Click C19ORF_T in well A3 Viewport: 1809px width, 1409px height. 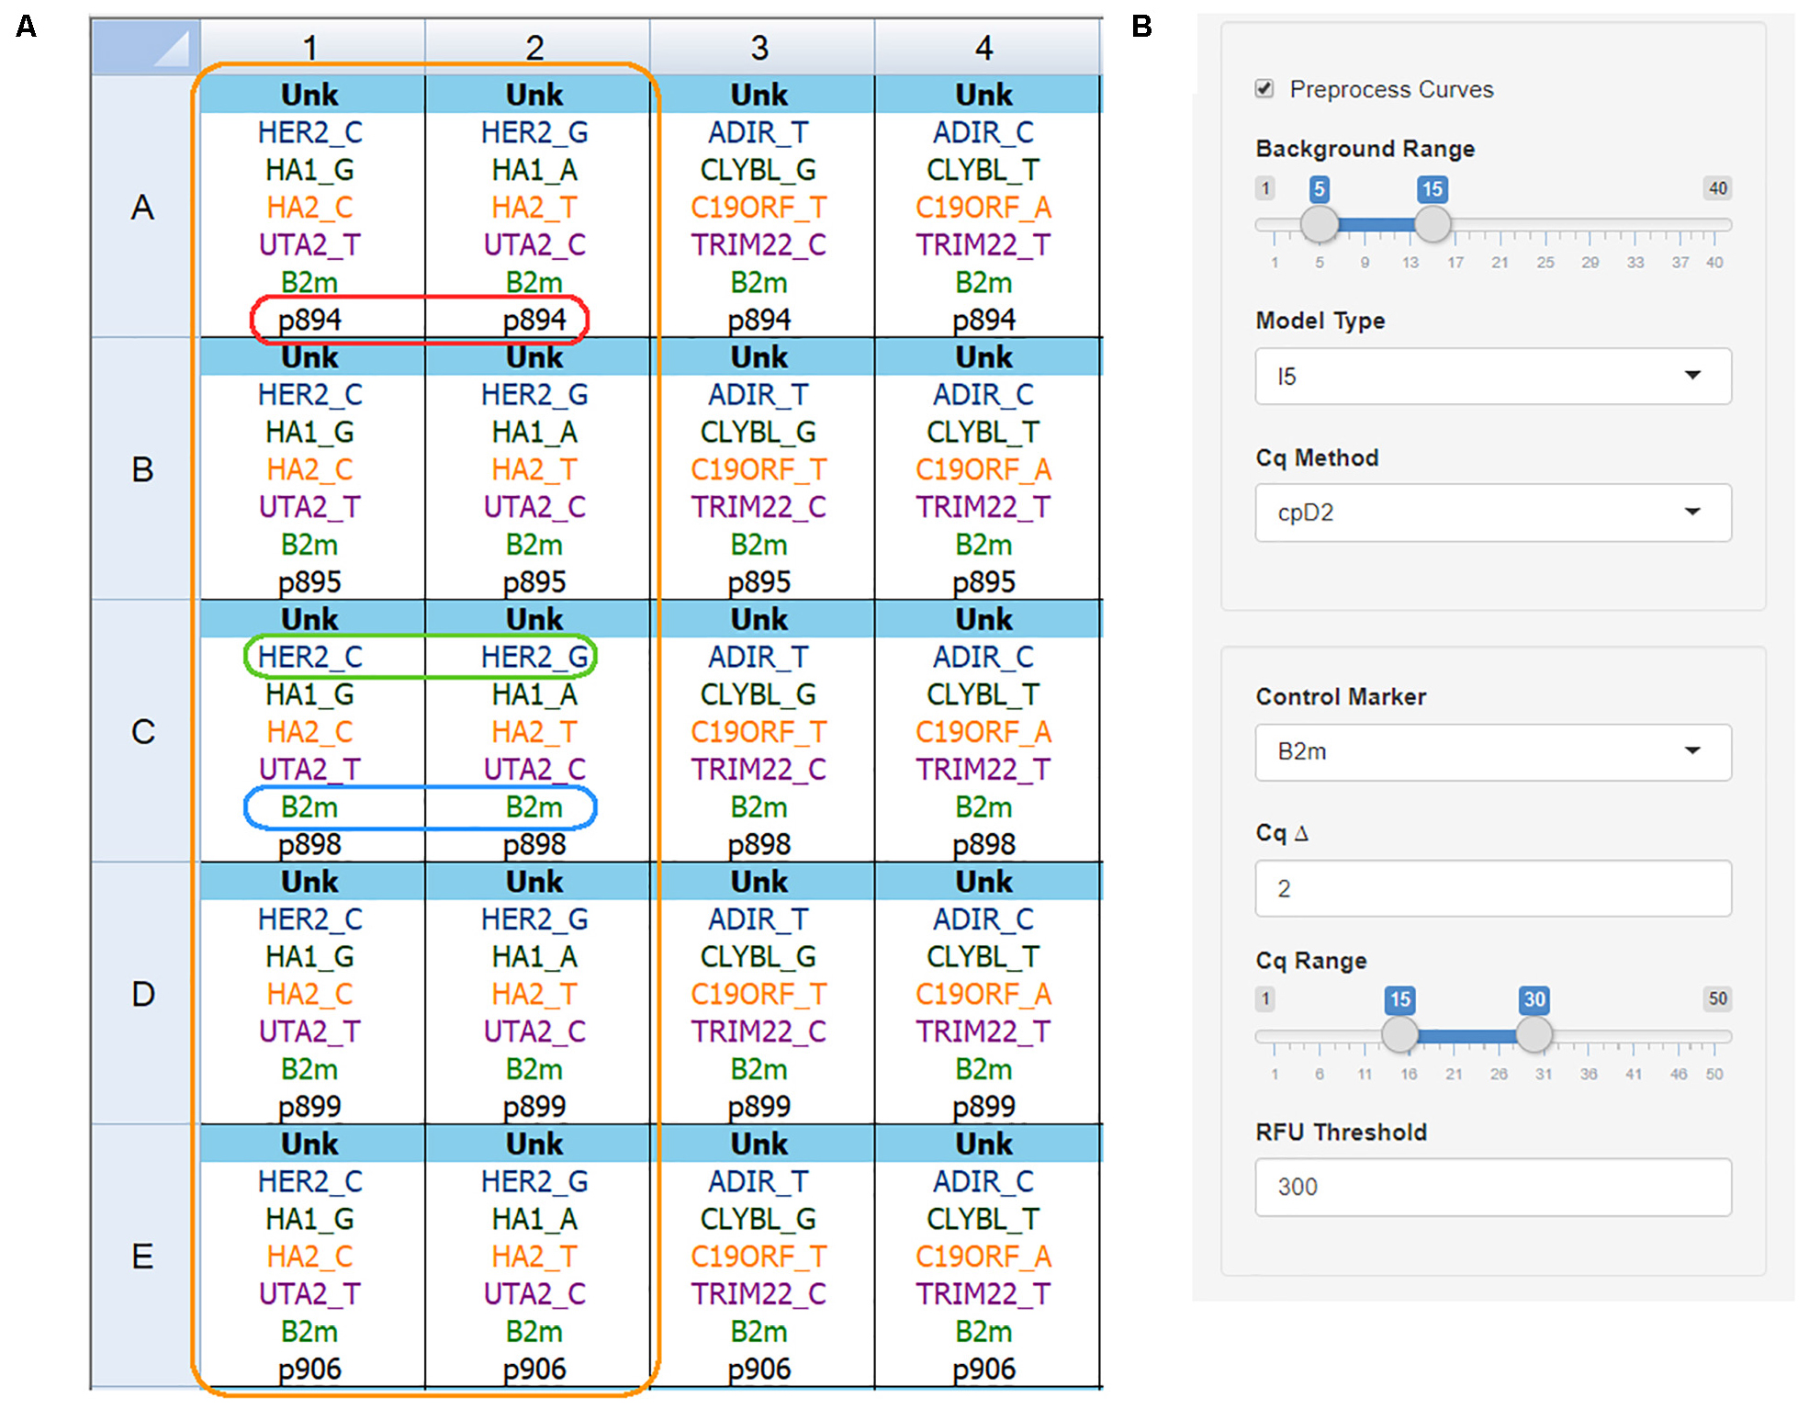758,208
